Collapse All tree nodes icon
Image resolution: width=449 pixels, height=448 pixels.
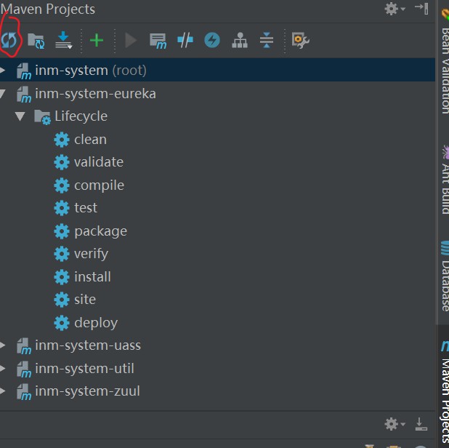point(267,40)
